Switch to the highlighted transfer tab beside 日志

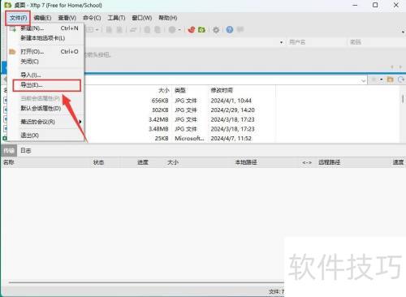pyautogui.click(x=9, y=151)
